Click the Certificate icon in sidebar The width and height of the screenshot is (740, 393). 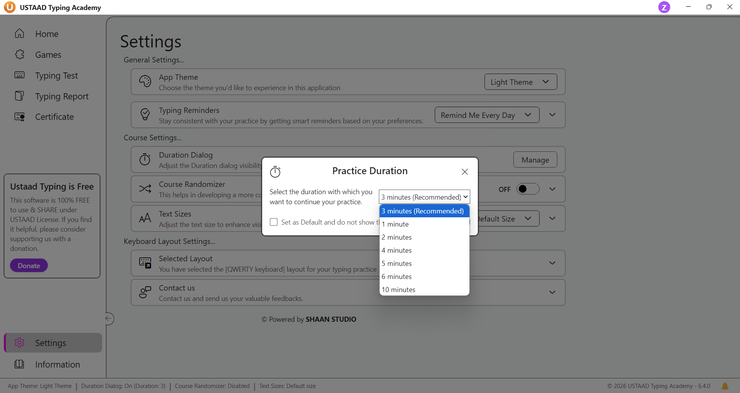20,117
